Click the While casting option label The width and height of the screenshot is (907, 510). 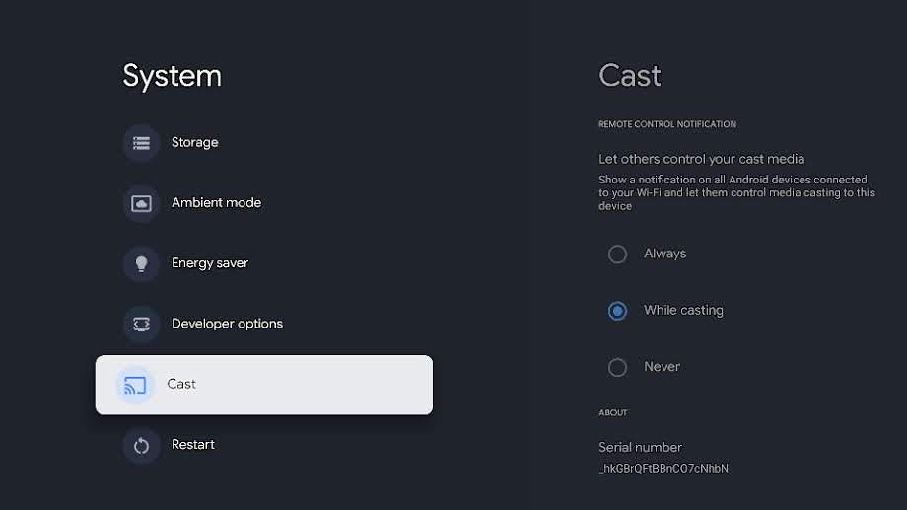683,311
